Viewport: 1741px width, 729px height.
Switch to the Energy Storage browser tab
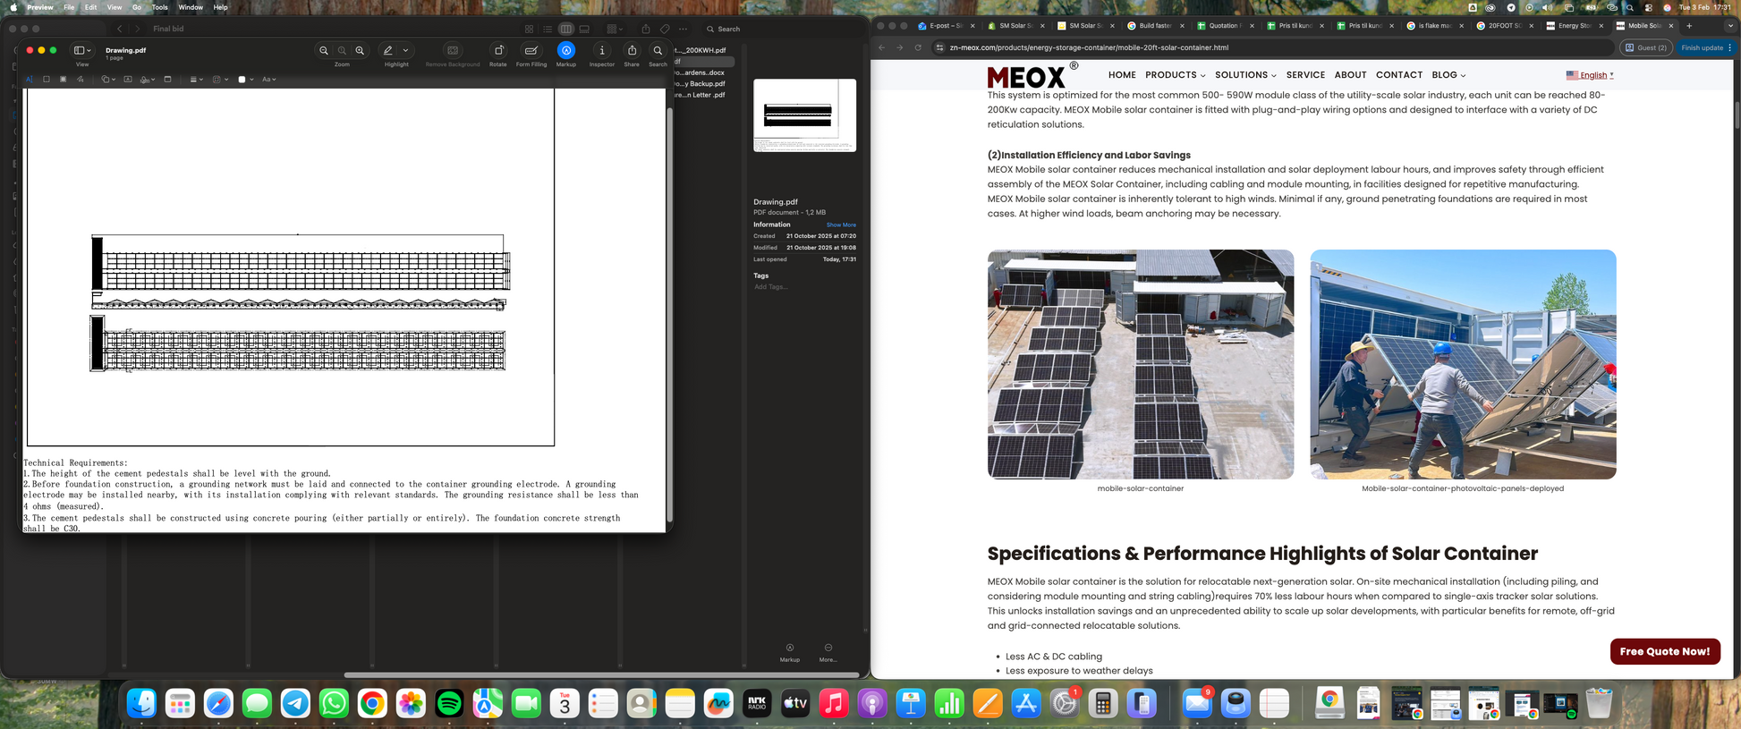pyautogui.click(x=1573, y=26)
